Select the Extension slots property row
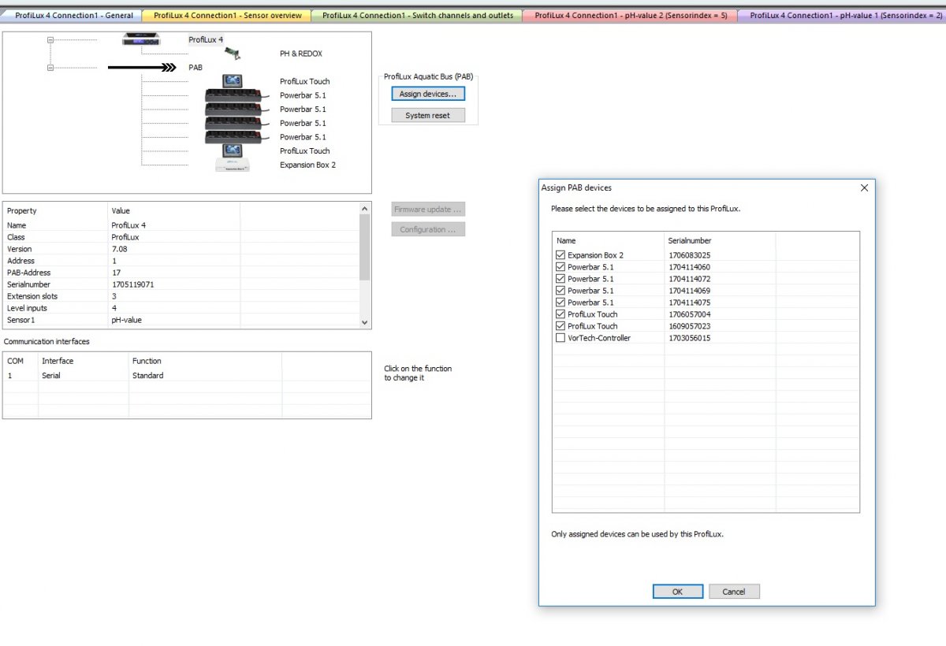 181,296
